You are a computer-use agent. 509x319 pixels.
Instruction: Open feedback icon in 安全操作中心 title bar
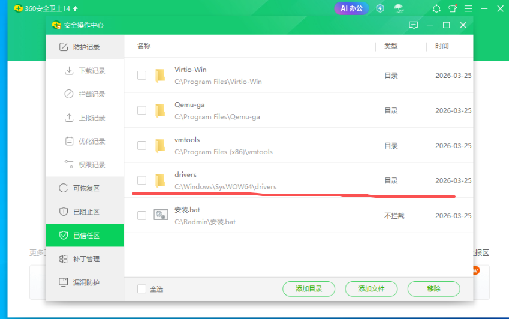click(x=413, y=25)
